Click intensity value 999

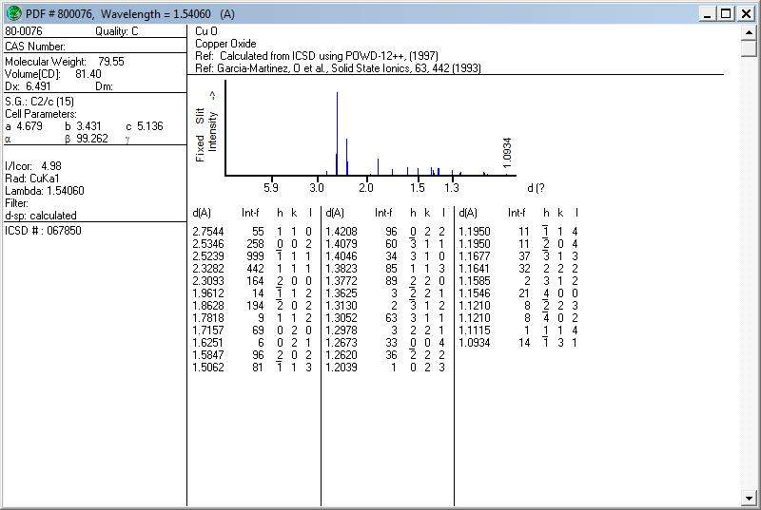255,256
